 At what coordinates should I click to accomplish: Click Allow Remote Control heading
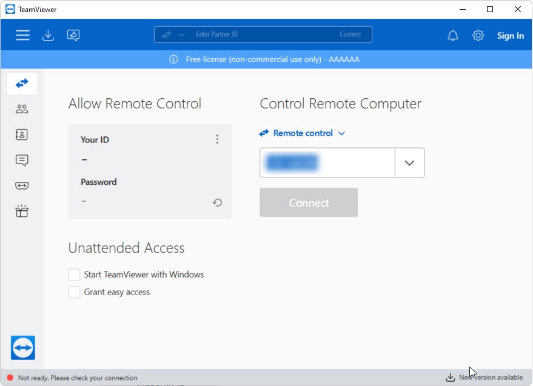point(135,104)
